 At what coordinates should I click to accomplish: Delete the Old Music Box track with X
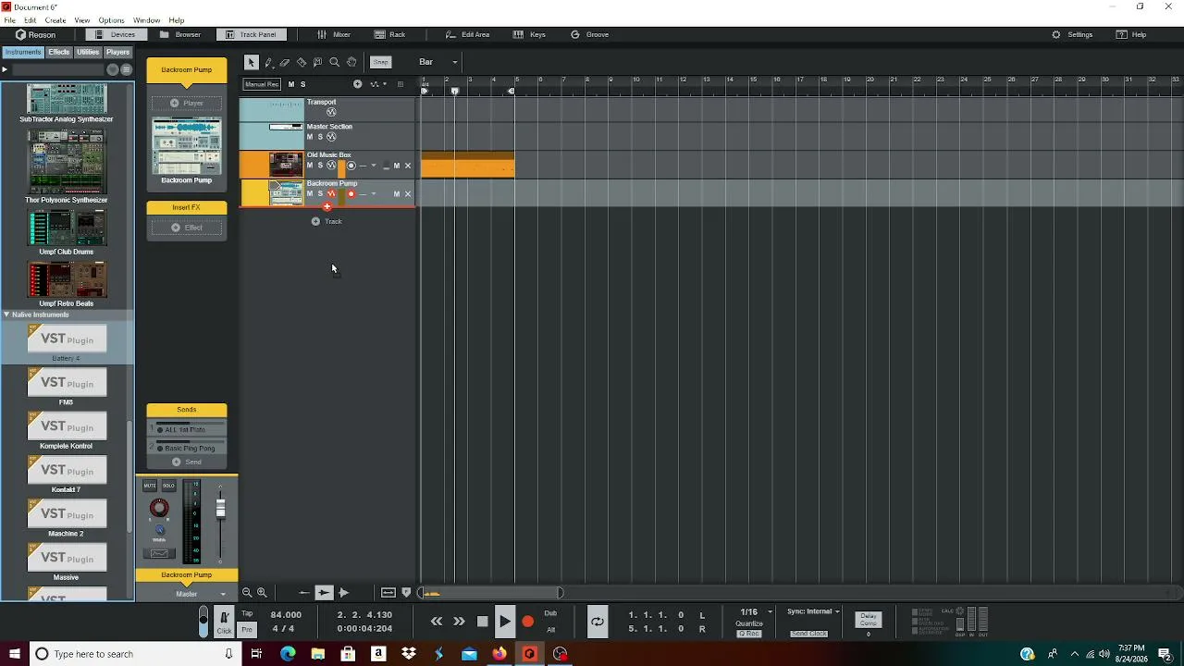coord(408,166)
